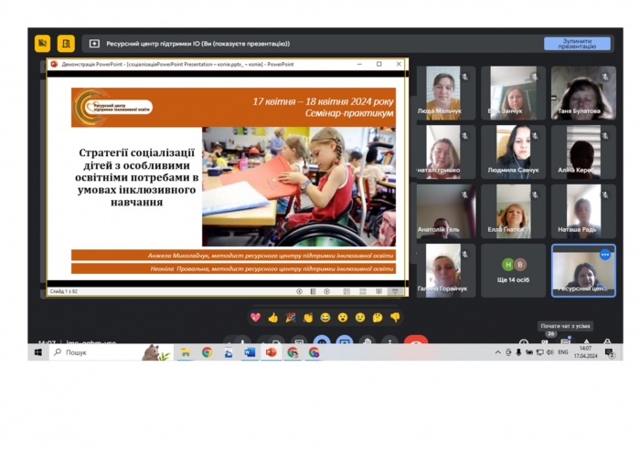
Task: Click the Windows search box Пошук
Action: (x=96, y=352)
